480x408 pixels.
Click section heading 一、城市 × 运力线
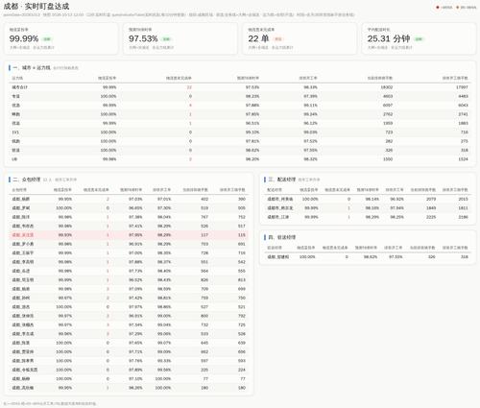pyautogui.click(x=32, y=68)
